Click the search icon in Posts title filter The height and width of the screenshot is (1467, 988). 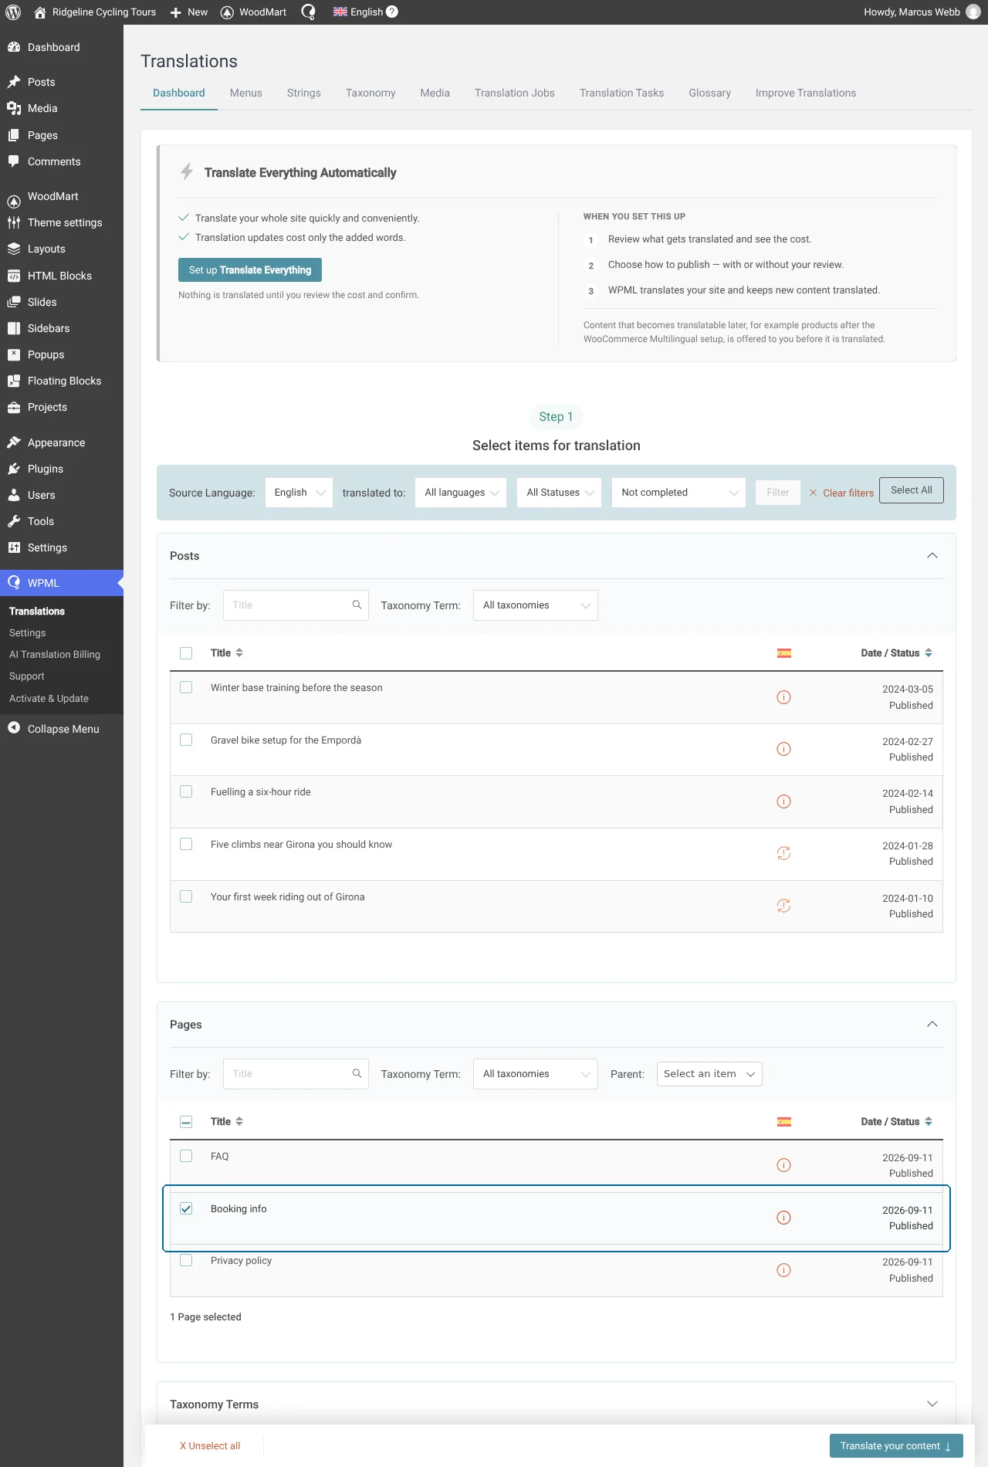[357, 605]
